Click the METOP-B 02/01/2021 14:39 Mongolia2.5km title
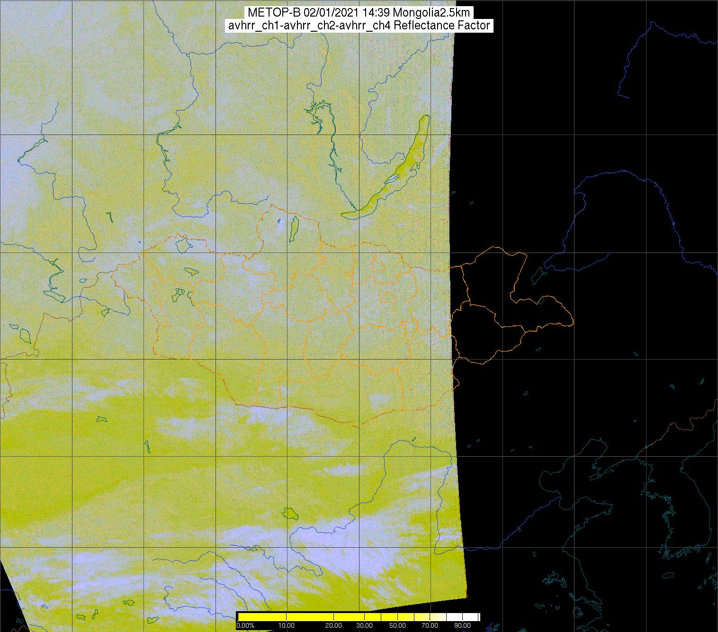 [359, 13]
